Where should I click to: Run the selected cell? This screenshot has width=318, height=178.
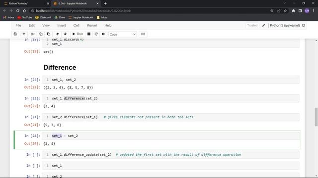[x=78, y=34]
